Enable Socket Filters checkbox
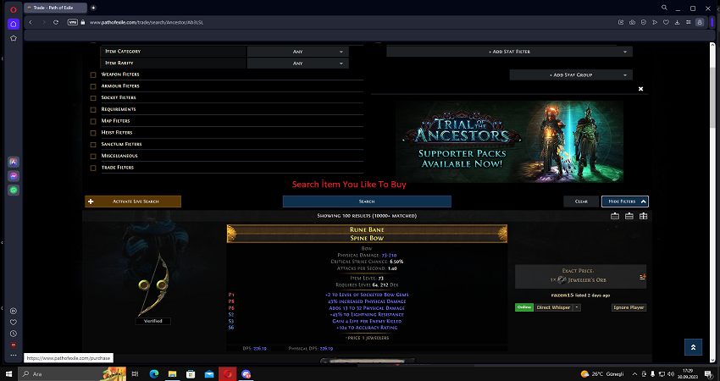This screenshot has height=381, width=720. pos(93,97)
